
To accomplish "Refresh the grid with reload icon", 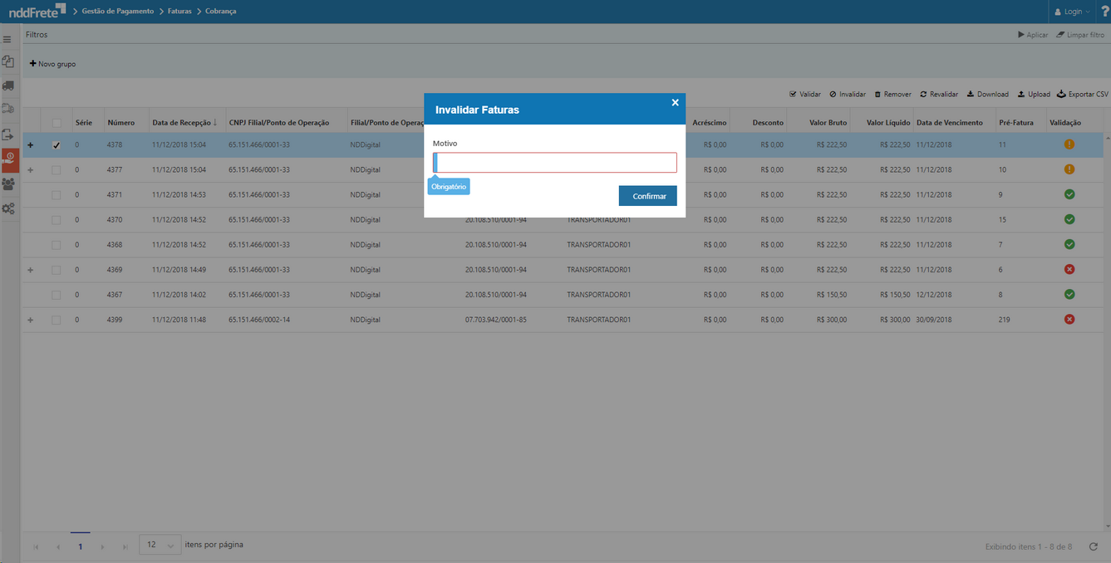I will coord(1094,546).
